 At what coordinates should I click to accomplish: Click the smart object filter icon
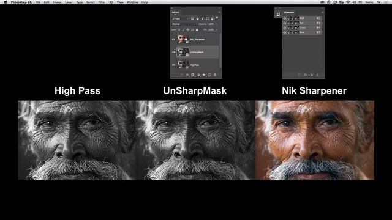213,19
